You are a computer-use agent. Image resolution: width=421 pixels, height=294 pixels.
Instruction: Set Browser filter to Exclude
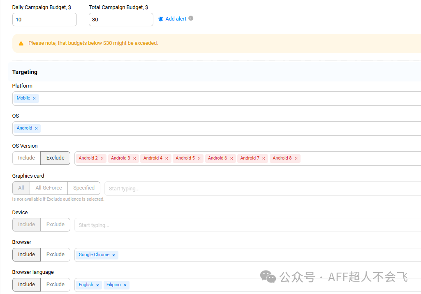coord(56,255)
